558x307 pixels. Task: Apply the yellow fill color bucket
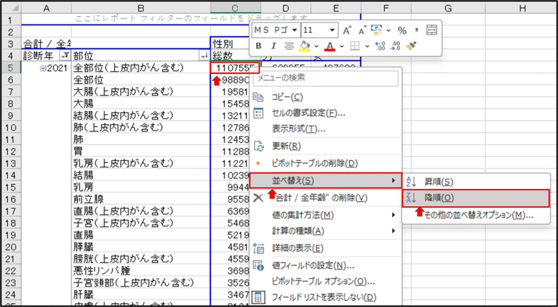[x=305, y=46]
